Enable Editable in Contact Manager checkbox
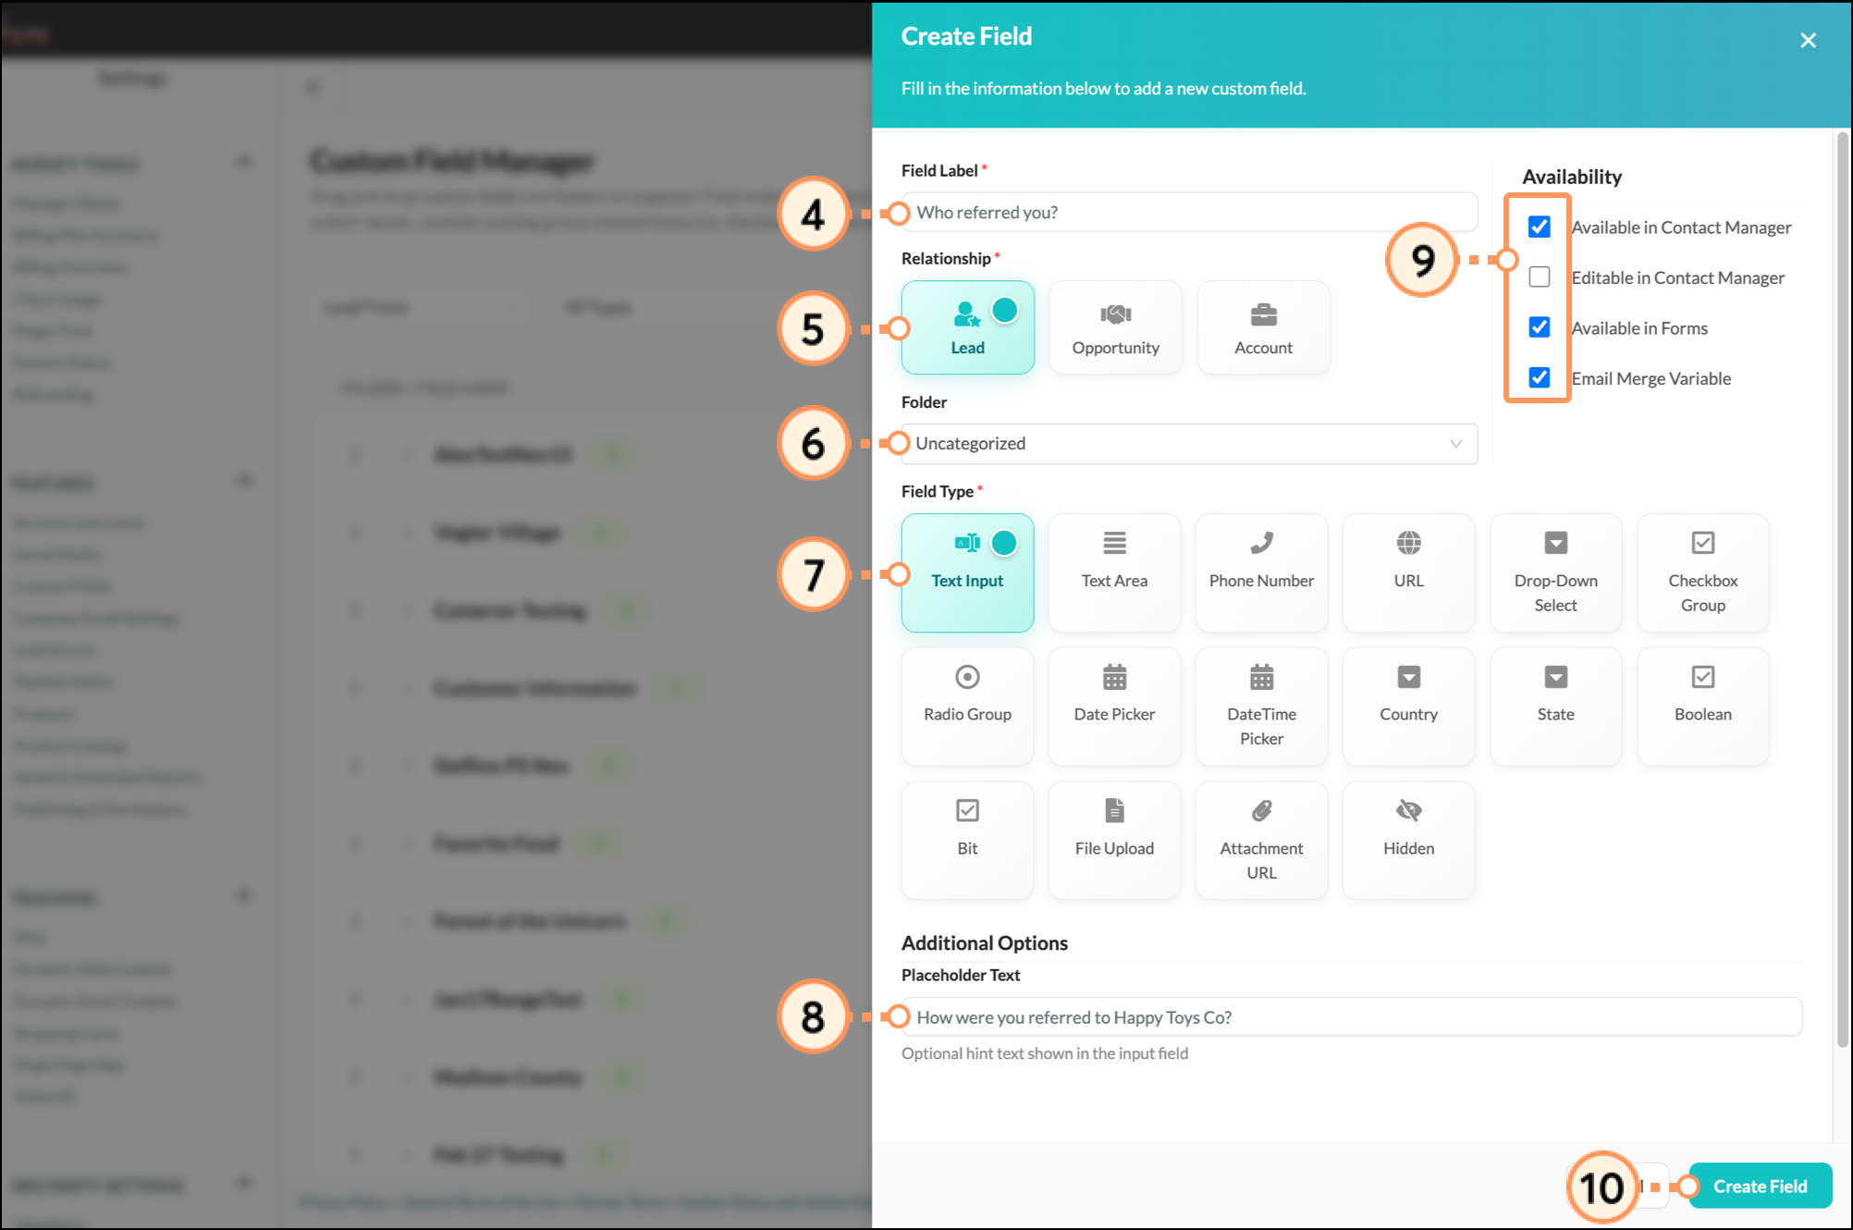The image size is (1853, 1230). [1539, 277]
